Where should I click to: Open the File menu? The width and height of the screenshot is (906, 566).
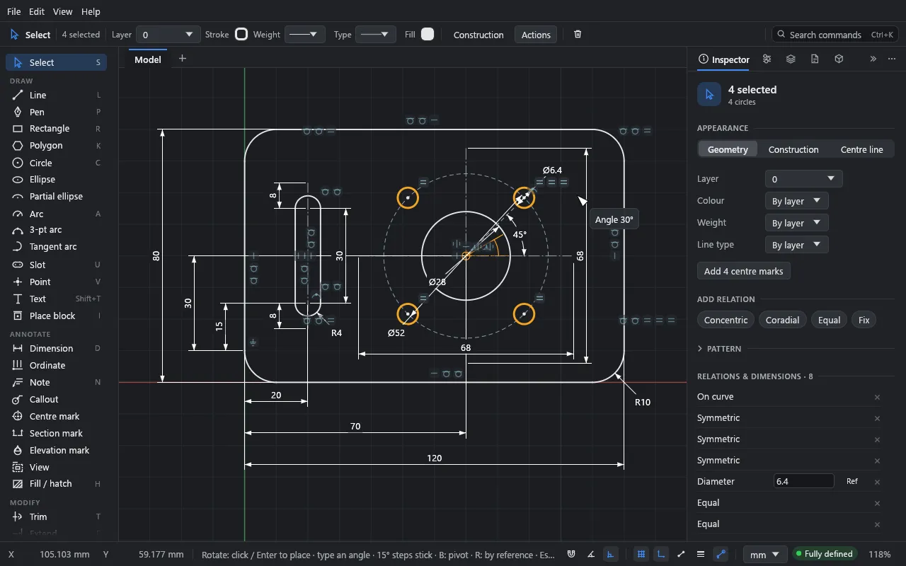point(14,11)
